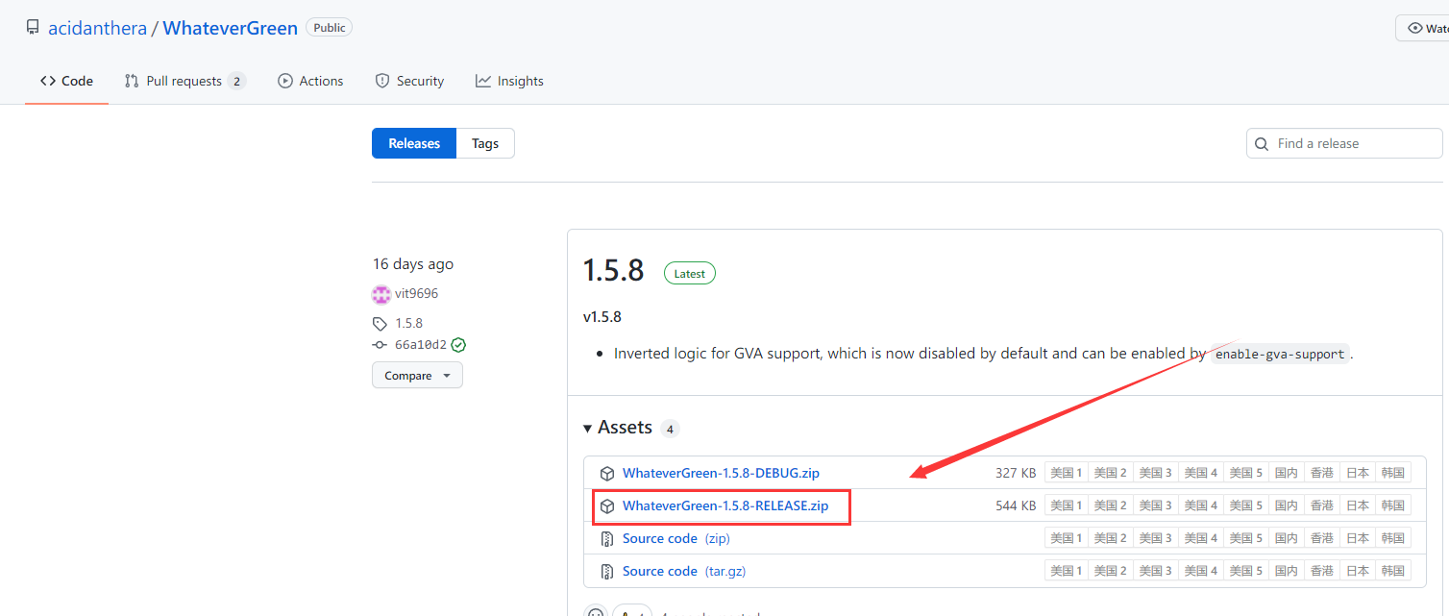This screenshot has width=1449, height=616.
Task: Download WhateverGreen-1.5.8-RELEASE.zip
Action: coord(724,505)
